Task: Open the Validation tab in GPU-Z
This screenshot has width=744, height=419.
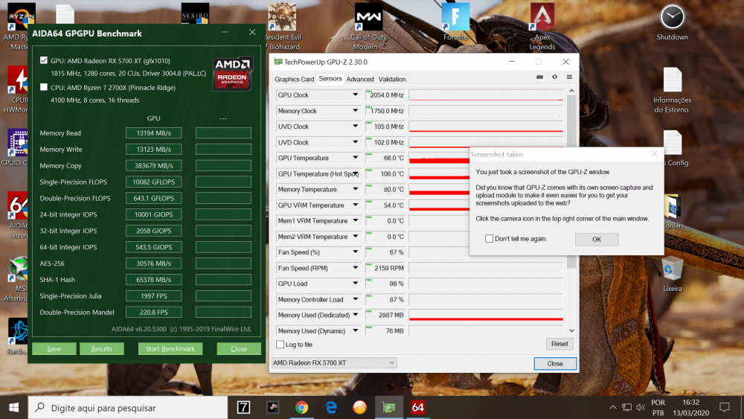Action: [x=392, y=79]
